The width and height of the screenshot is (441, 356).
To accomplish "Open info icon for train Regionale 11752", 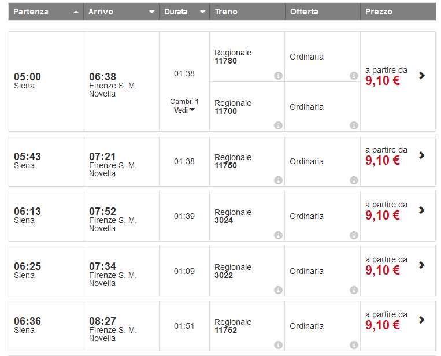I will click(278, 345).
